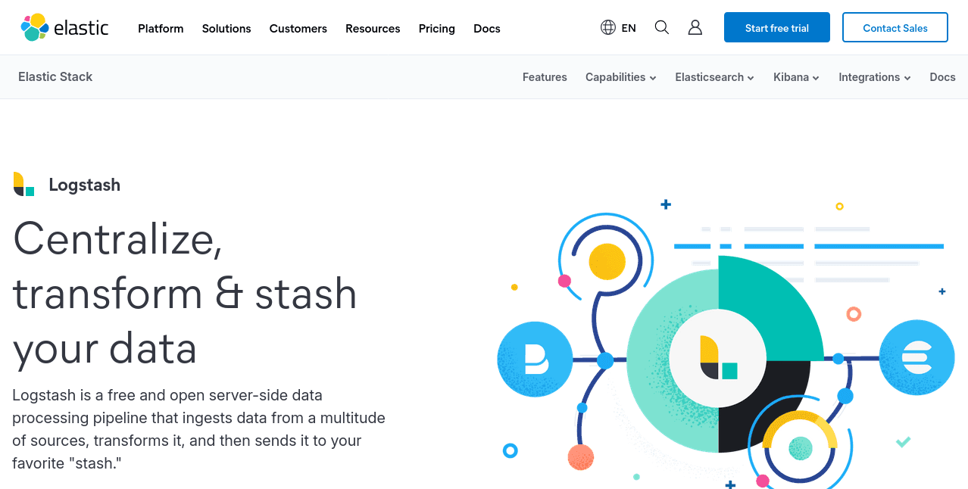Click the Elastic Stack heading link
The image size is (968, 489).
coord(55,76)
